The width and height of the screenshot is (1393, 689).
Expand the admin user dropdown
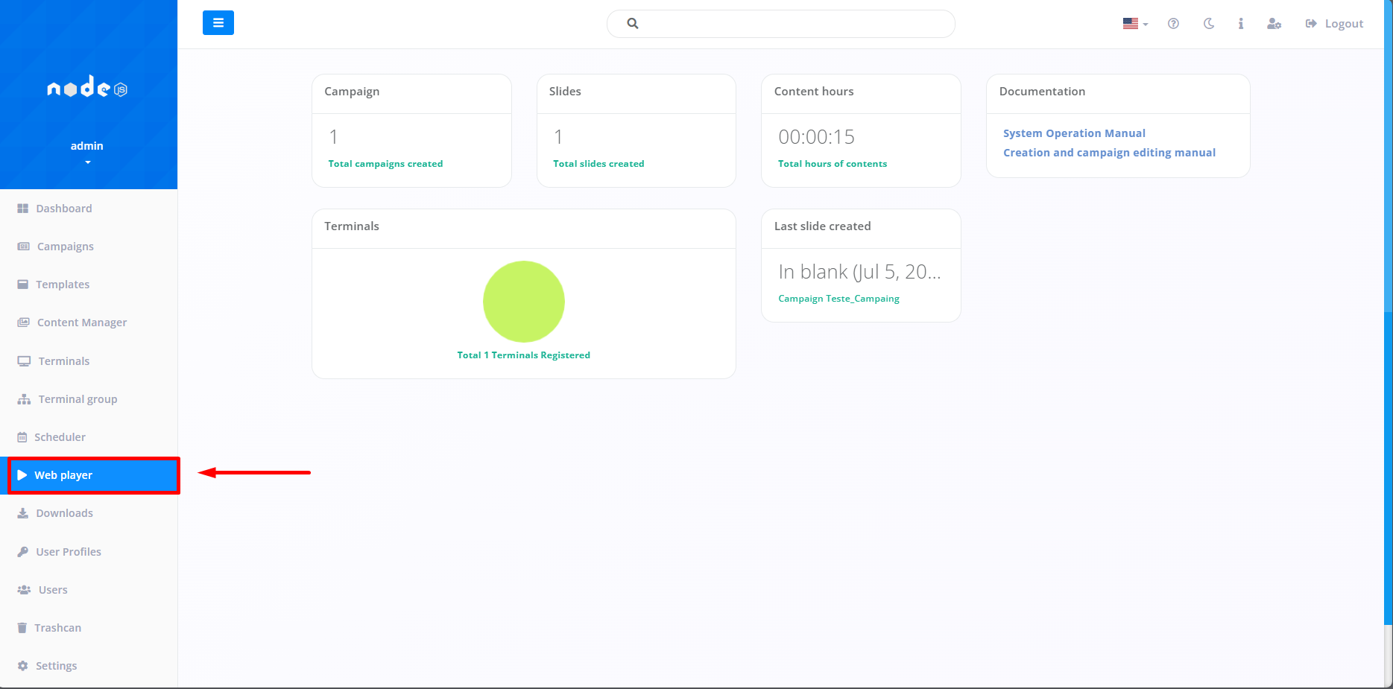coord(87,162)
